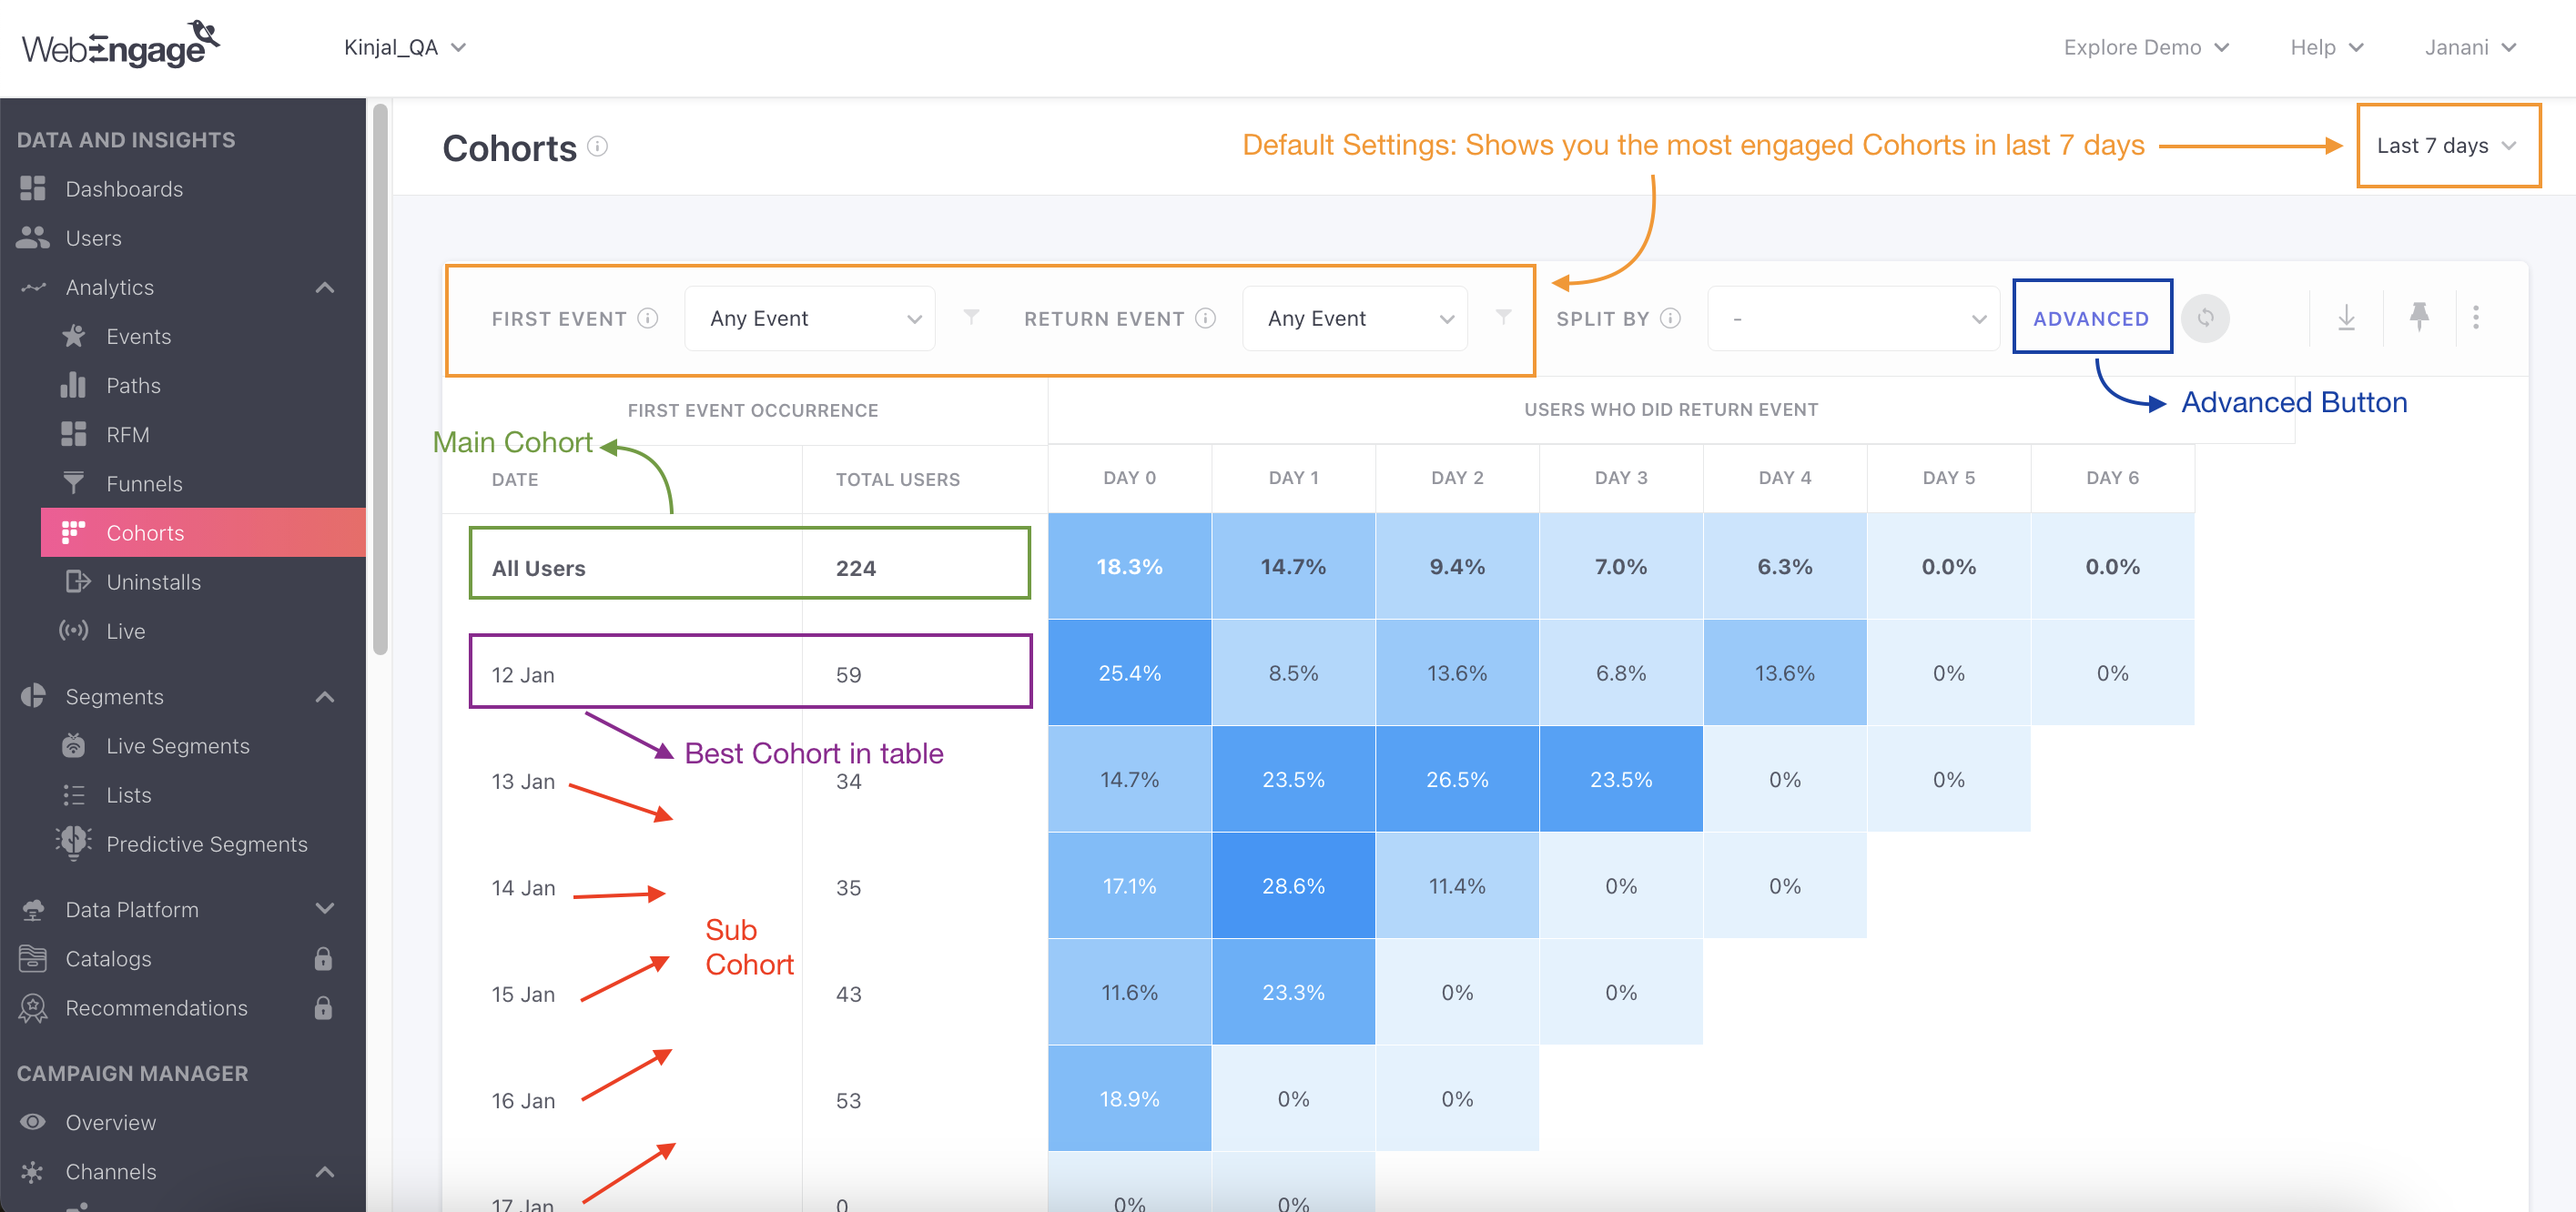2576x1212 pixels.
Task: Click the 12 Jan cohort date
Action: (x=522, y=675)
